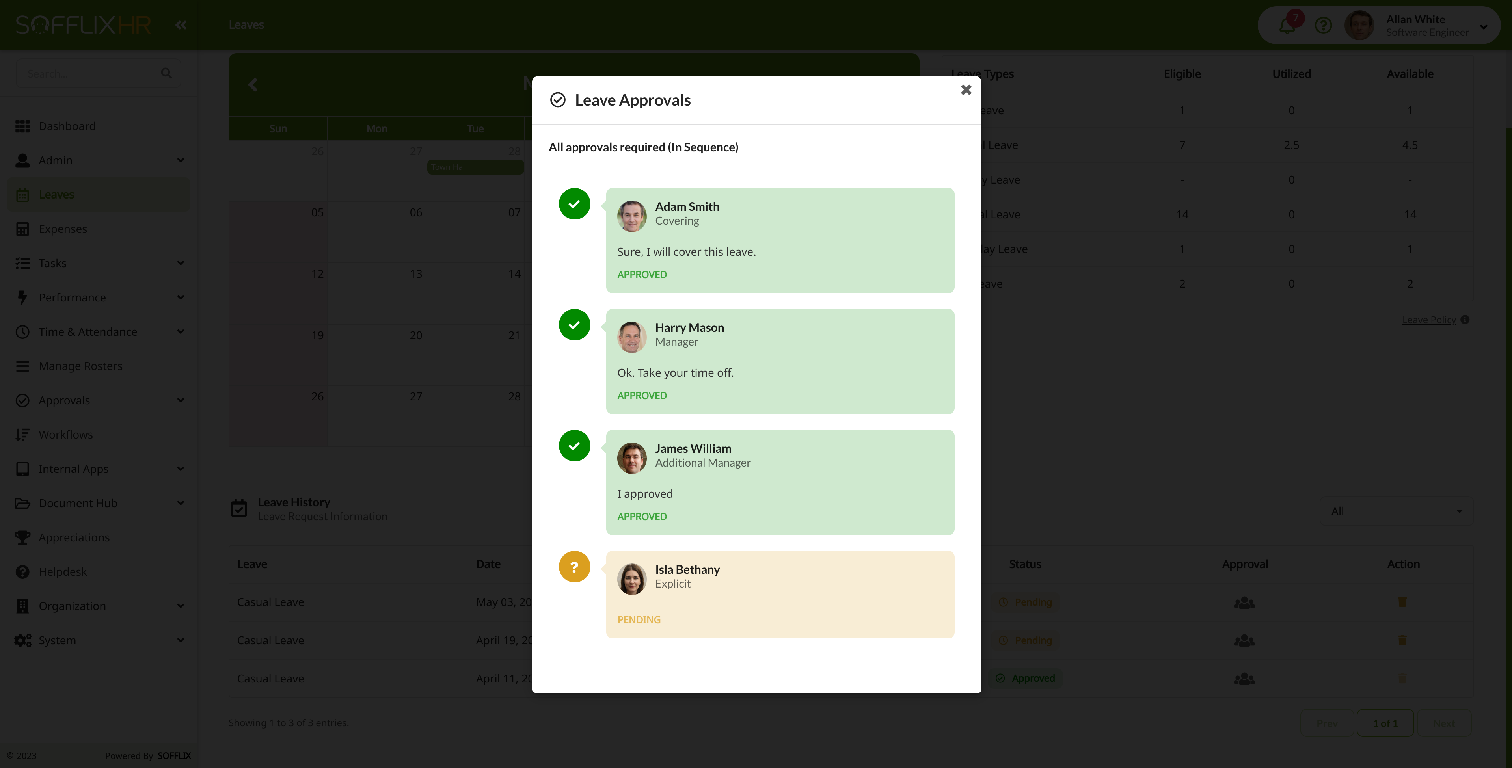Go to Expenses in sidebar

(x=63, y=229)
